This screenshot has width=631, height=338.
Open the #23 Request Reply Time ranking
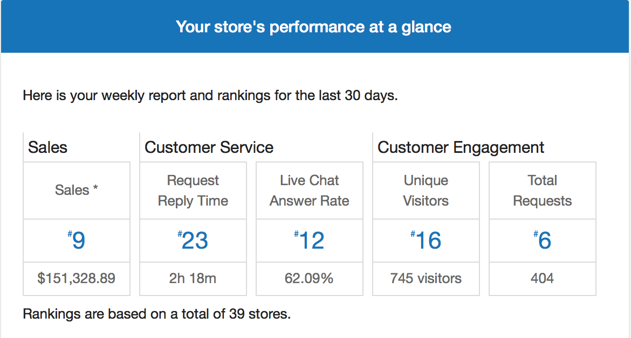coord(193,241)
